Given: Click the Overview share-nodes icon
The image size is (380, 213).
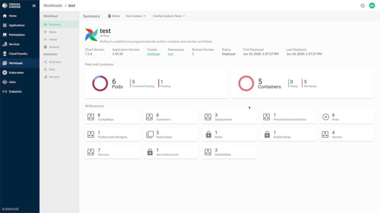Looking at the screenshot, I should coord(45,62).
